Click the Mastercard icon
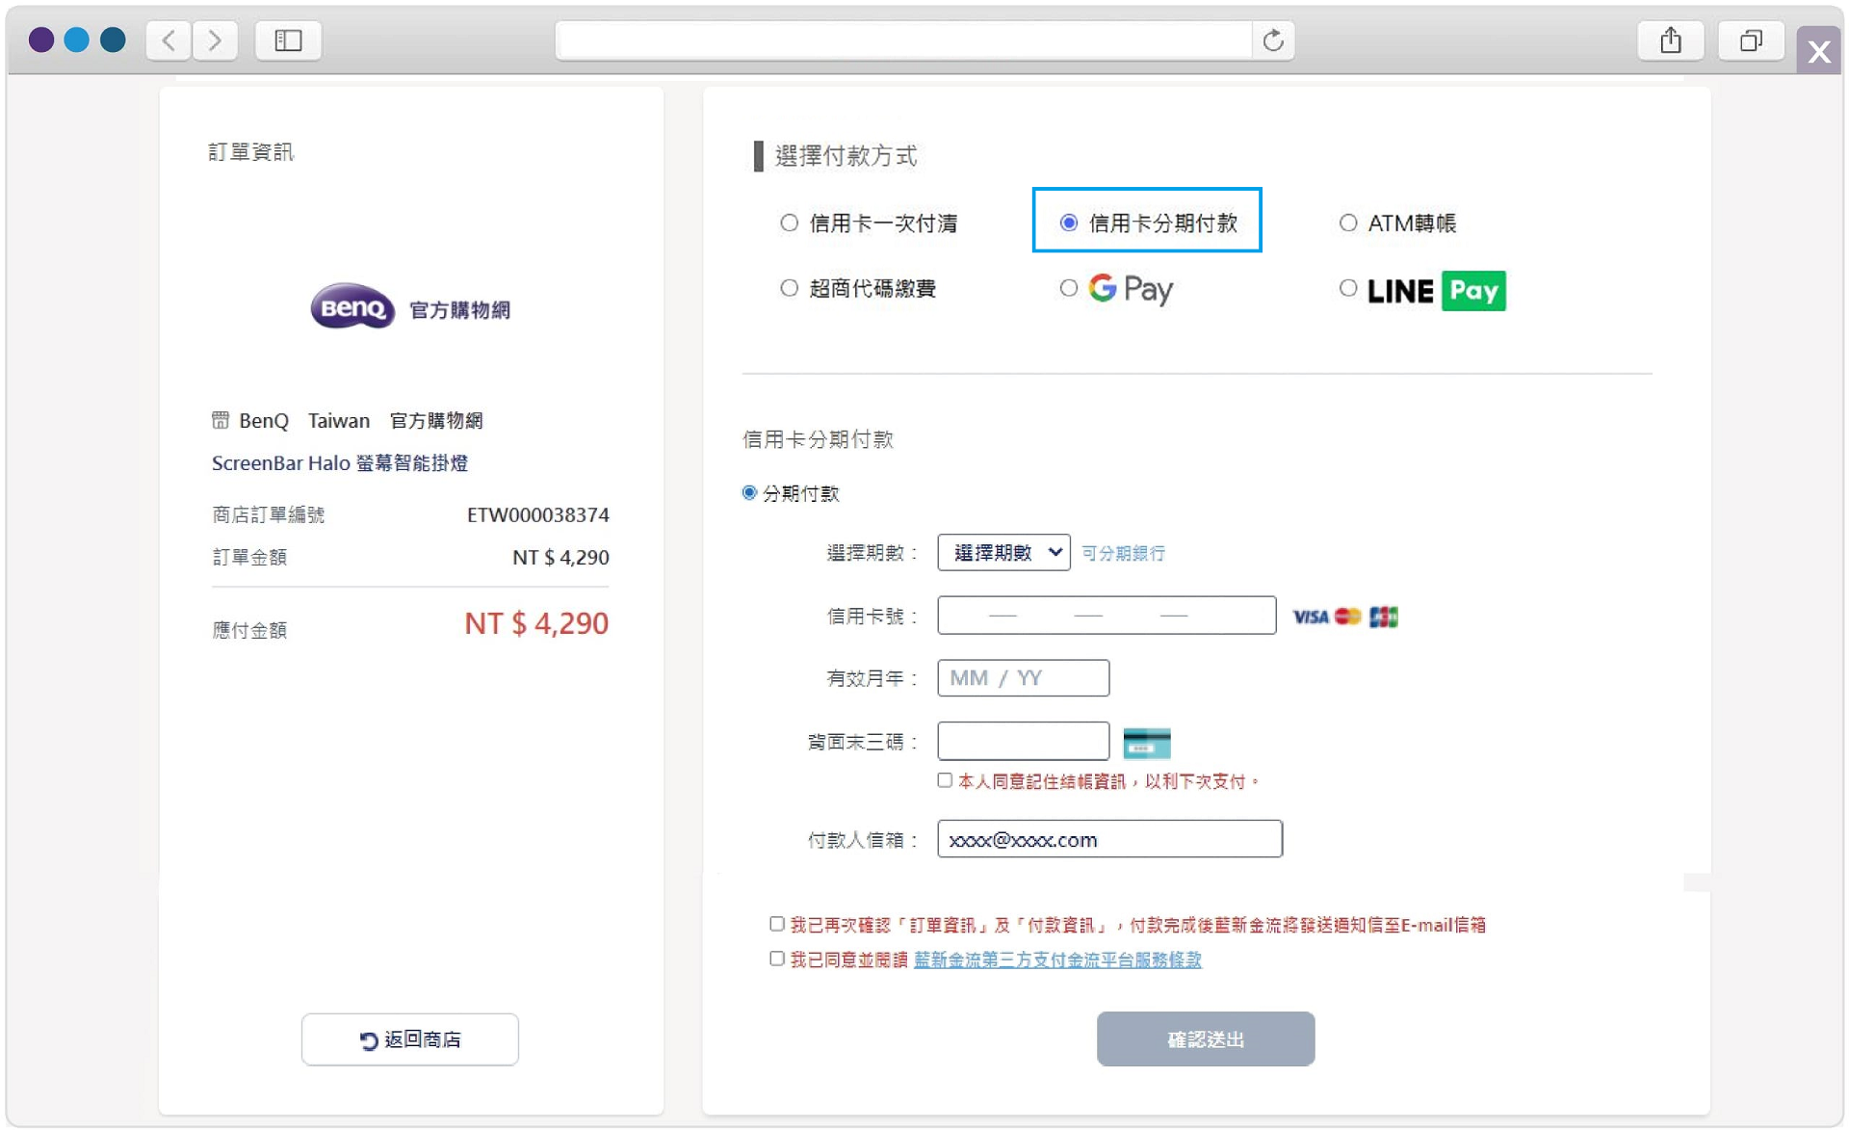 pos(1347,617)
